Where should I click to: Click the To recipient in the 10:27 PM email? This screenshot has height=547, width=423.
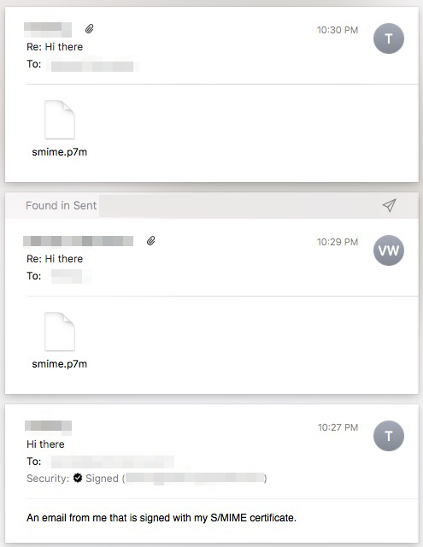[112, 462]
